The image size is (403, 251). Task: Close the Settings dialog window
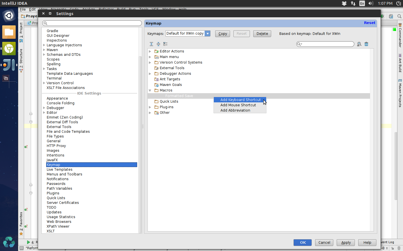point(43,13)
